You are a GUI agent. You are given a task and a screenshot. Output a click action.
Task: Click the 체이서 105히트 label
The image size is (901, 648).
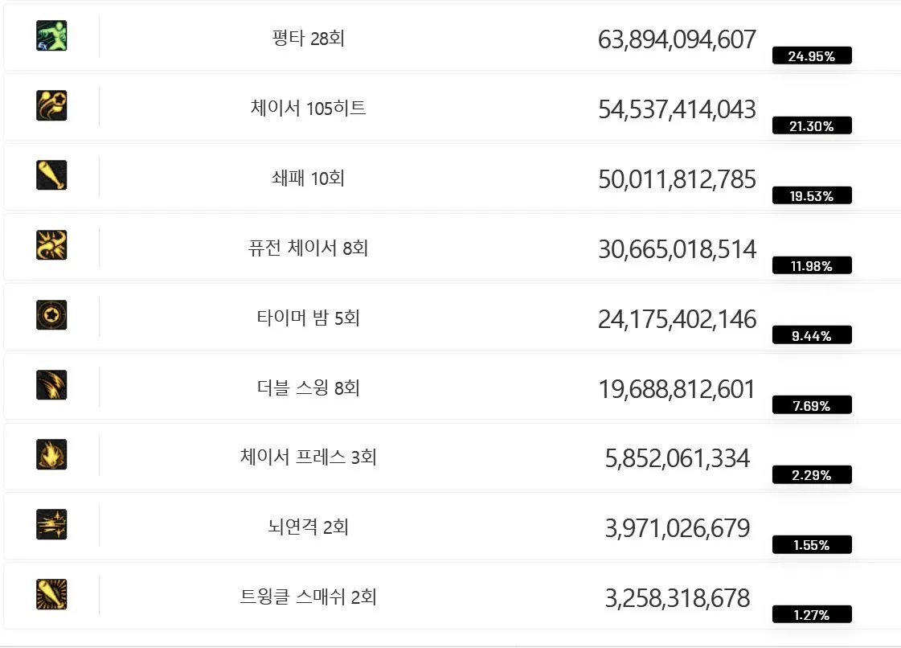[x=309, y=109]
